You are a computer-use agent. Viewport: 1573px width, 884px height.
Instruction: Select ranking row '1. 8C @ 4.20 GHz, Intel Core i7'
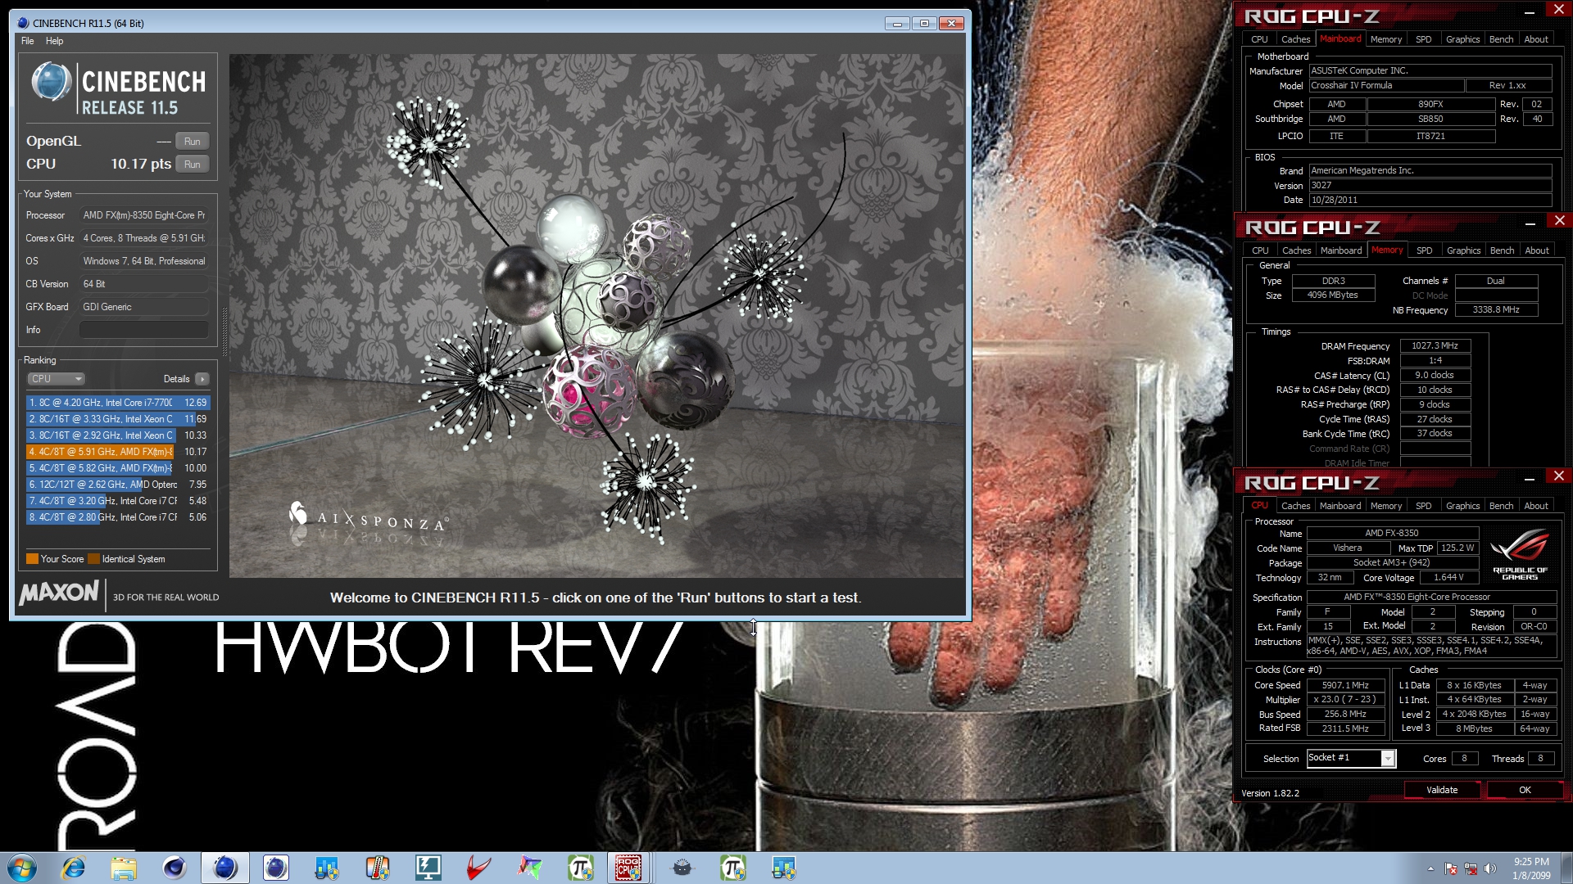coord(118,403)
